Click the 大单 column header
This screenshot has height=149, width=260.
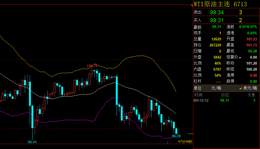tap(251, 95)
